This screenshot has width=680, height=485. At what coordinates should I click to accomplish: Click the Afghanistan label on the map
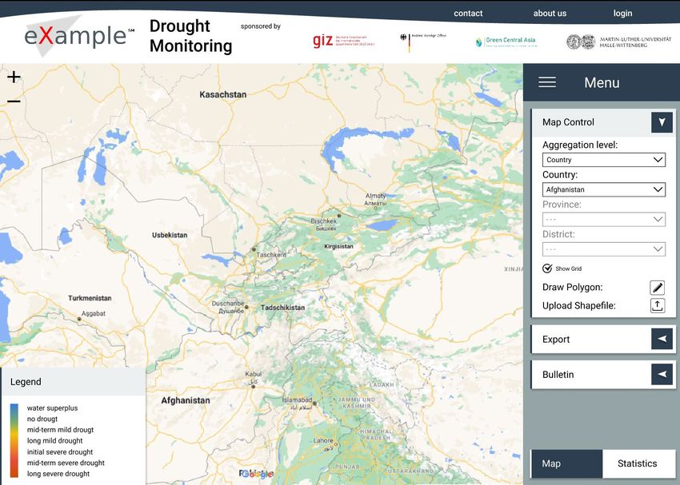pos(186,400)
